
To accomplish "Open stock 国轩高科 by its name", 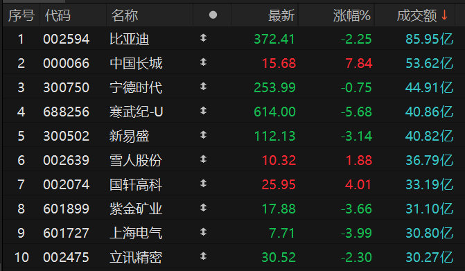I will coord(136,185).
